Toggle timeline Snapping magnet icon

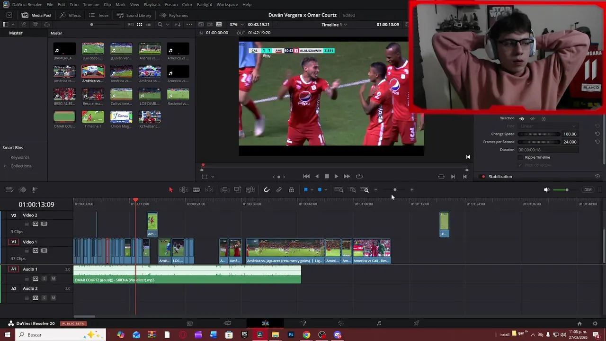(267, 190)
